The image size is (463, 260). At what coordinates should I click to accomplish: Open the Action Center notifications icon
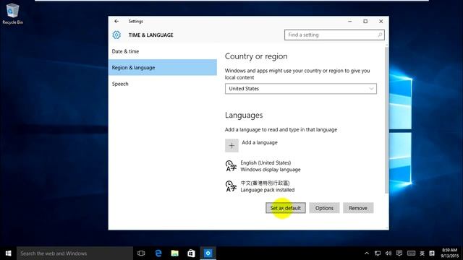click(x=399, y=253)
